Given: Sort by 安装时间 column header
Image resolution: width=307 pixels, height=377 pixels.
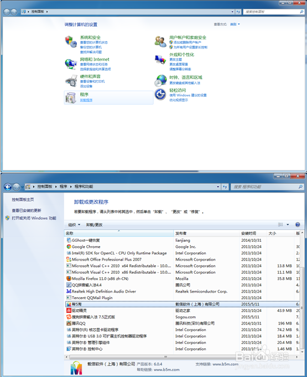Looking at the screenshot, I should tap(253, 233).
